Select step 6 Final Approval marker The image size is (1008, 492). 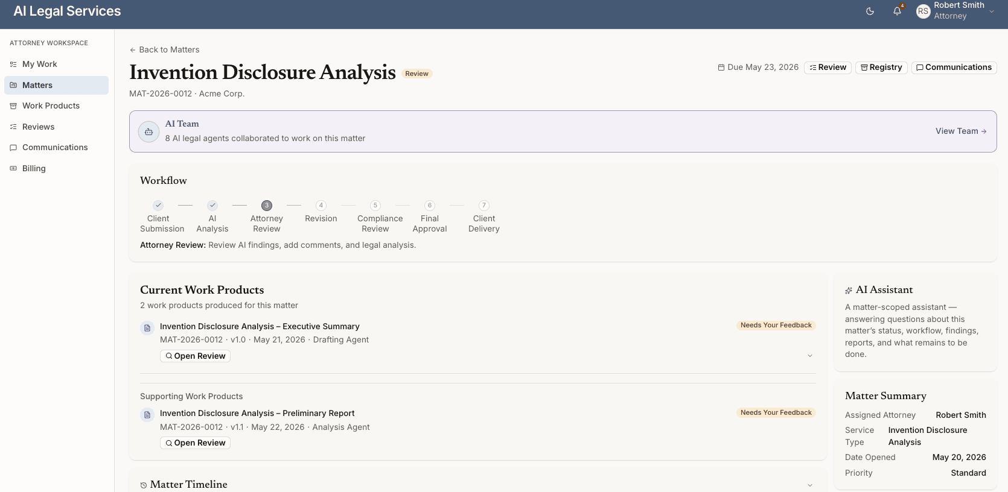pos(430,205)
